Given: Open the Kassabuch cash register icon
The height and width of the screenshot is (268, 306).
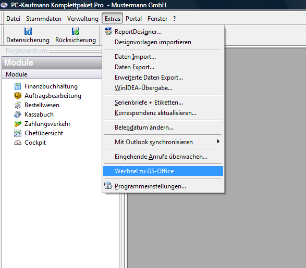Looking at the screenshot, I should click(x=18, y=114).
